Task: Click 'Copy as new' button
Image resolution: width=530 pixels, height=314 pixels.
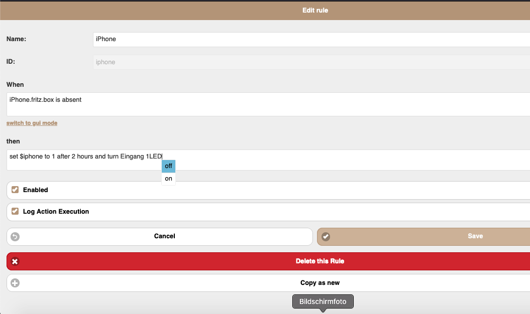Action: click(268, 283)
